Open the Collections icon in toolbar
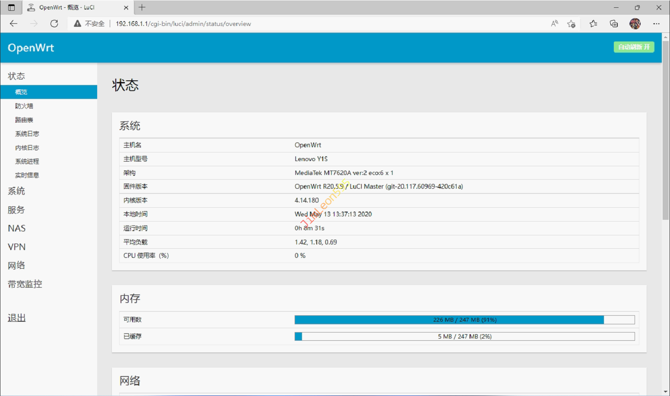Viewport: 670px width, 396px height. 613,24
